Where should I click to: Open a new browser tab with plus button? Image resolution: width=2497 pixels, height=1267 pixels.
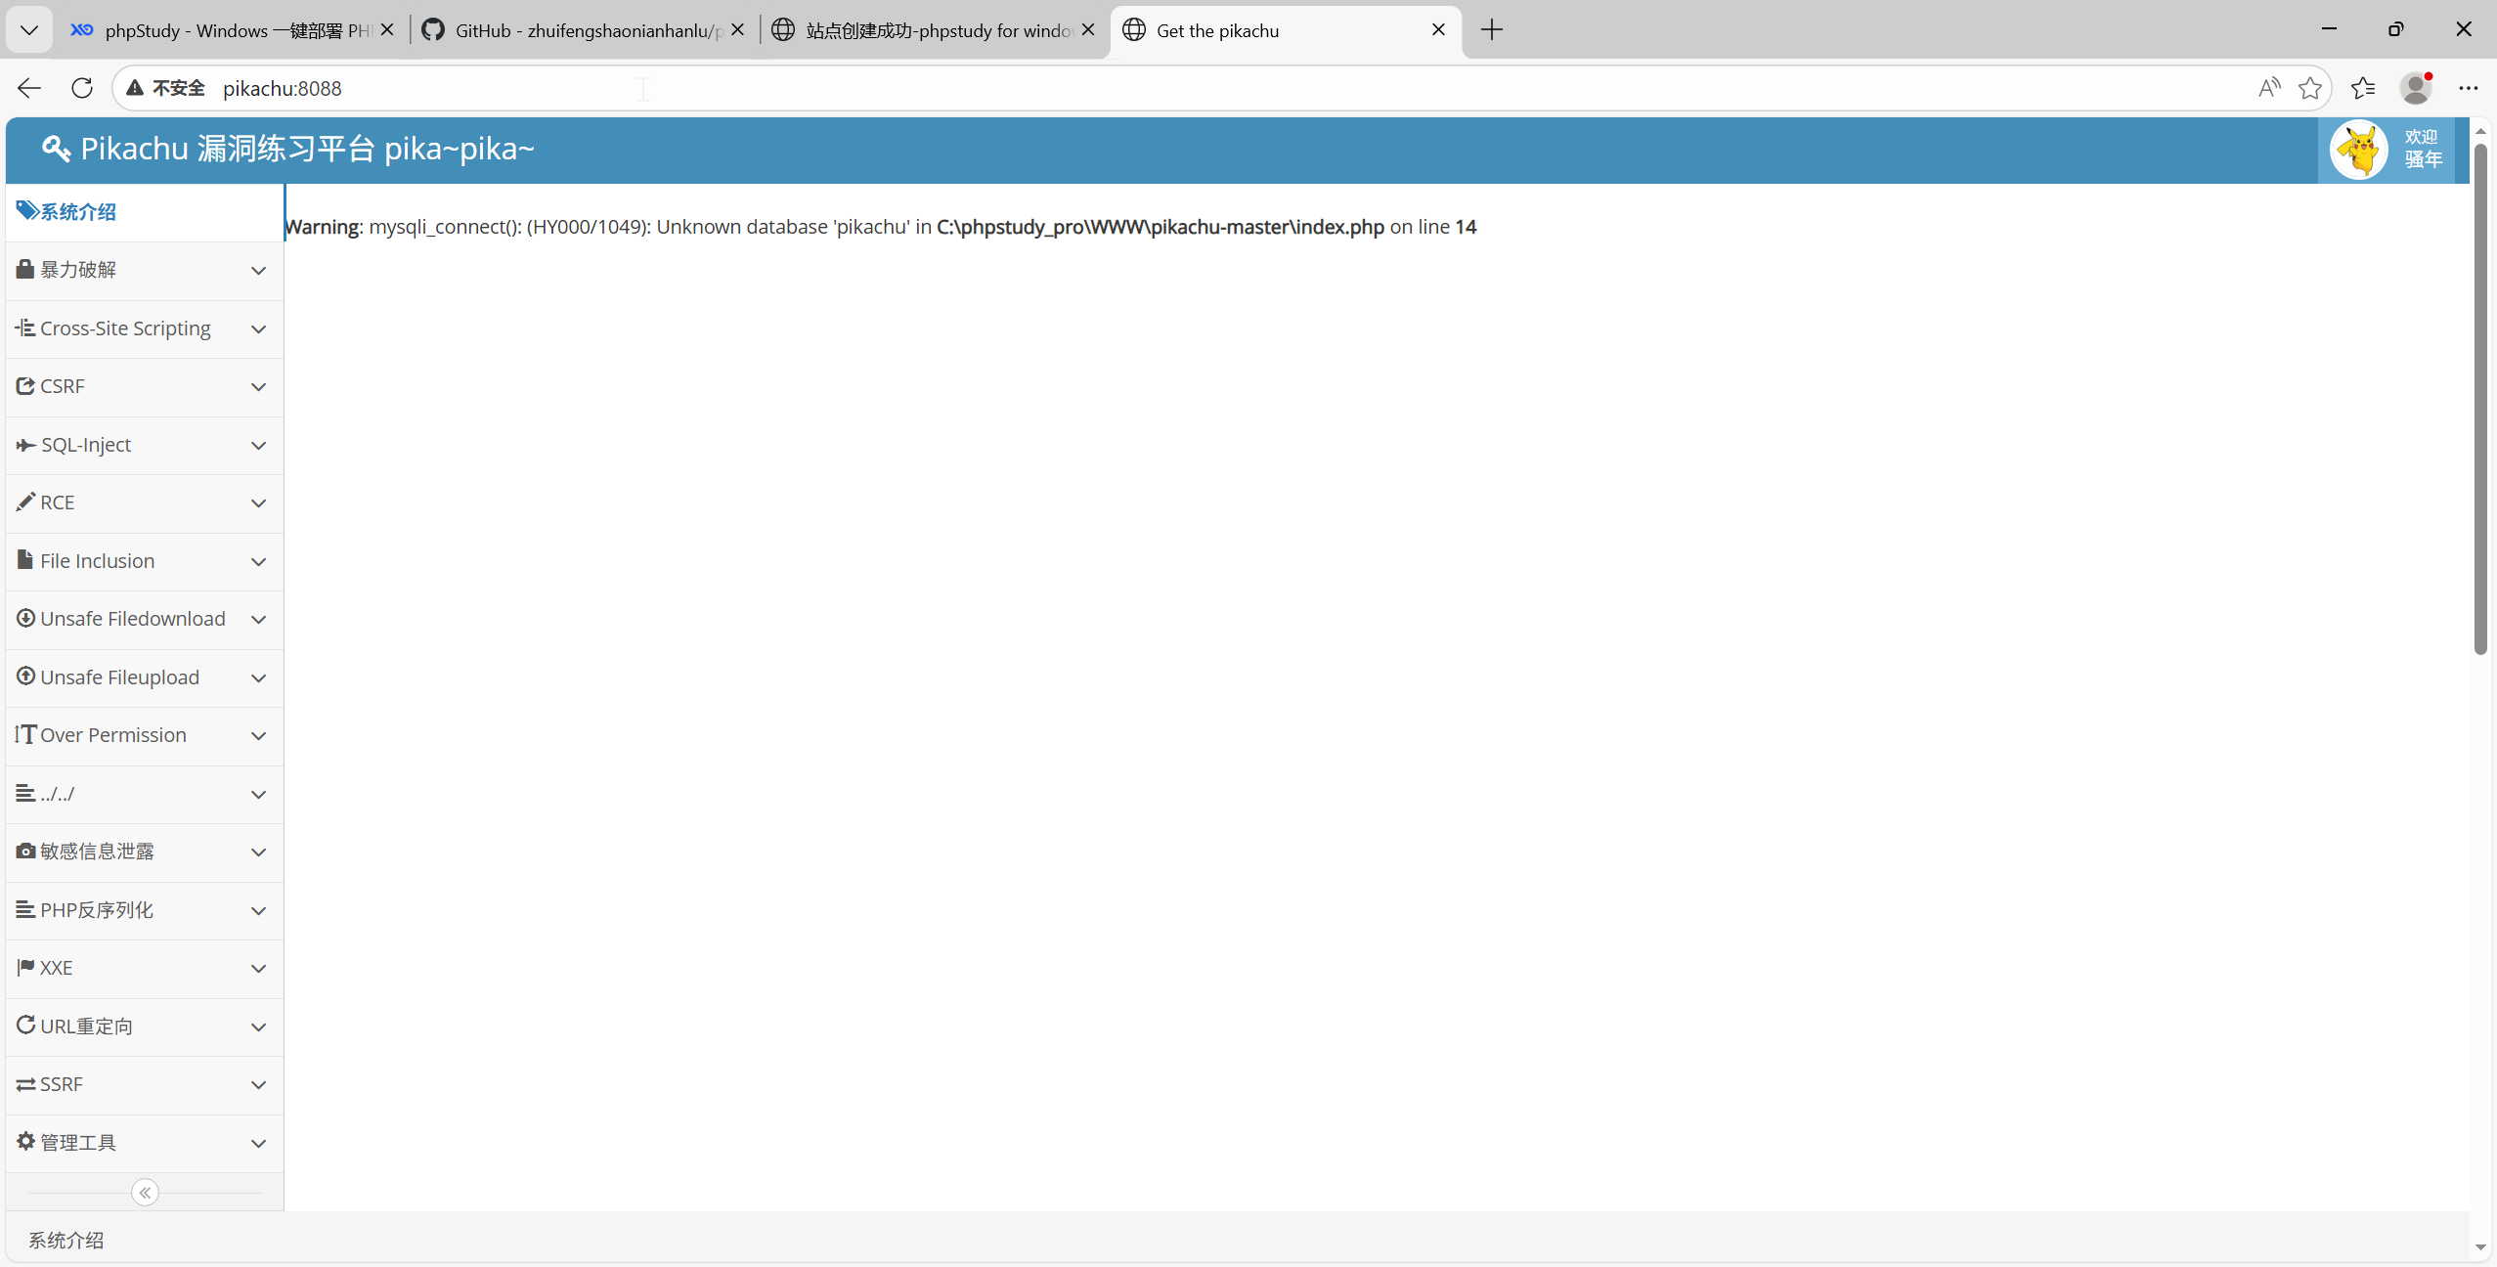[1492, 30]
